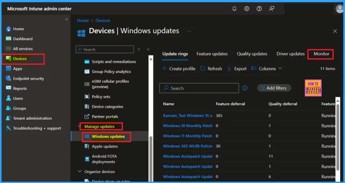Click the submenu Search box
The image size is (345, 183).
105,49
